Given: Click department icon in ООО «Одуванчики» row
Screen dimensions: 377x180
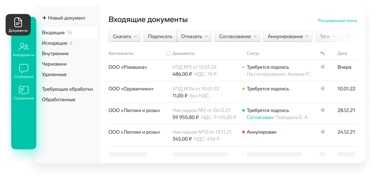Looking at the screenshot, I should (x=323, y=88).
